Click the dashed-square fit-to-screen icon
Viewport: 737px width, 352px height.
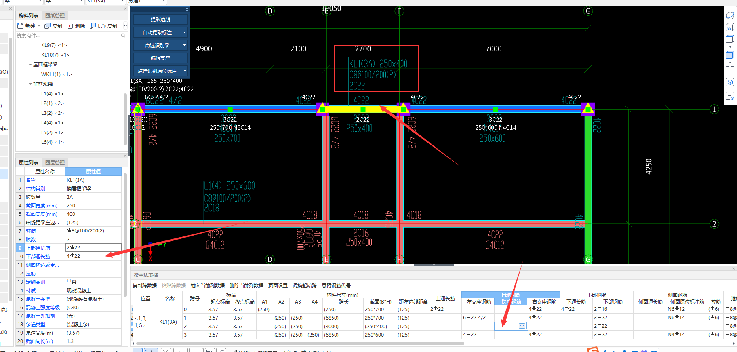[730, 70]
